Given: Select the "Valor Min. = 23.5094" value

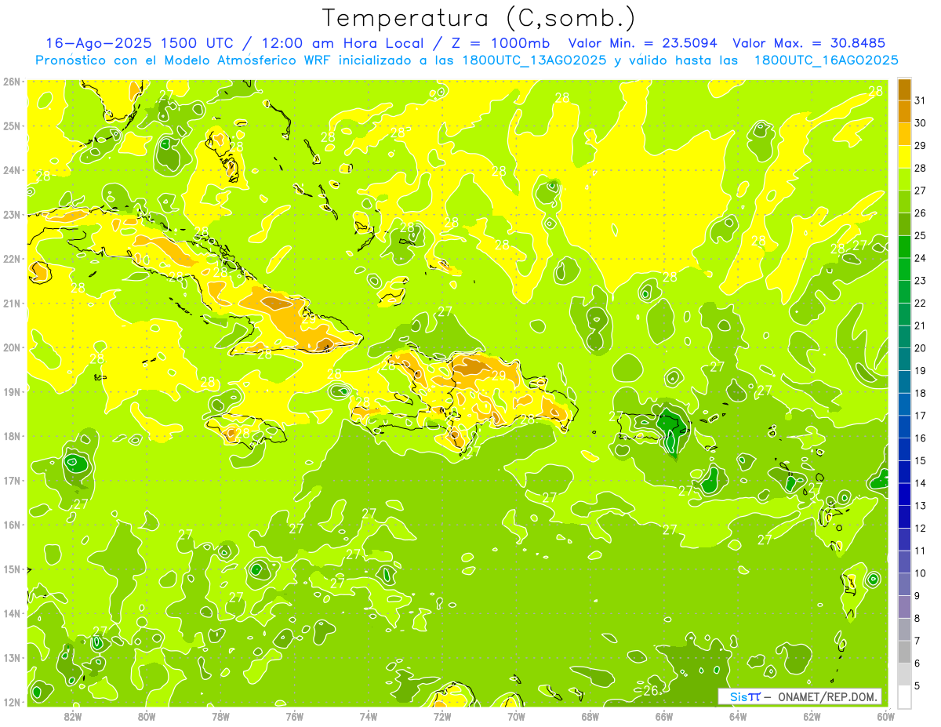Looking at the screenshot, I should click(642, 43).
